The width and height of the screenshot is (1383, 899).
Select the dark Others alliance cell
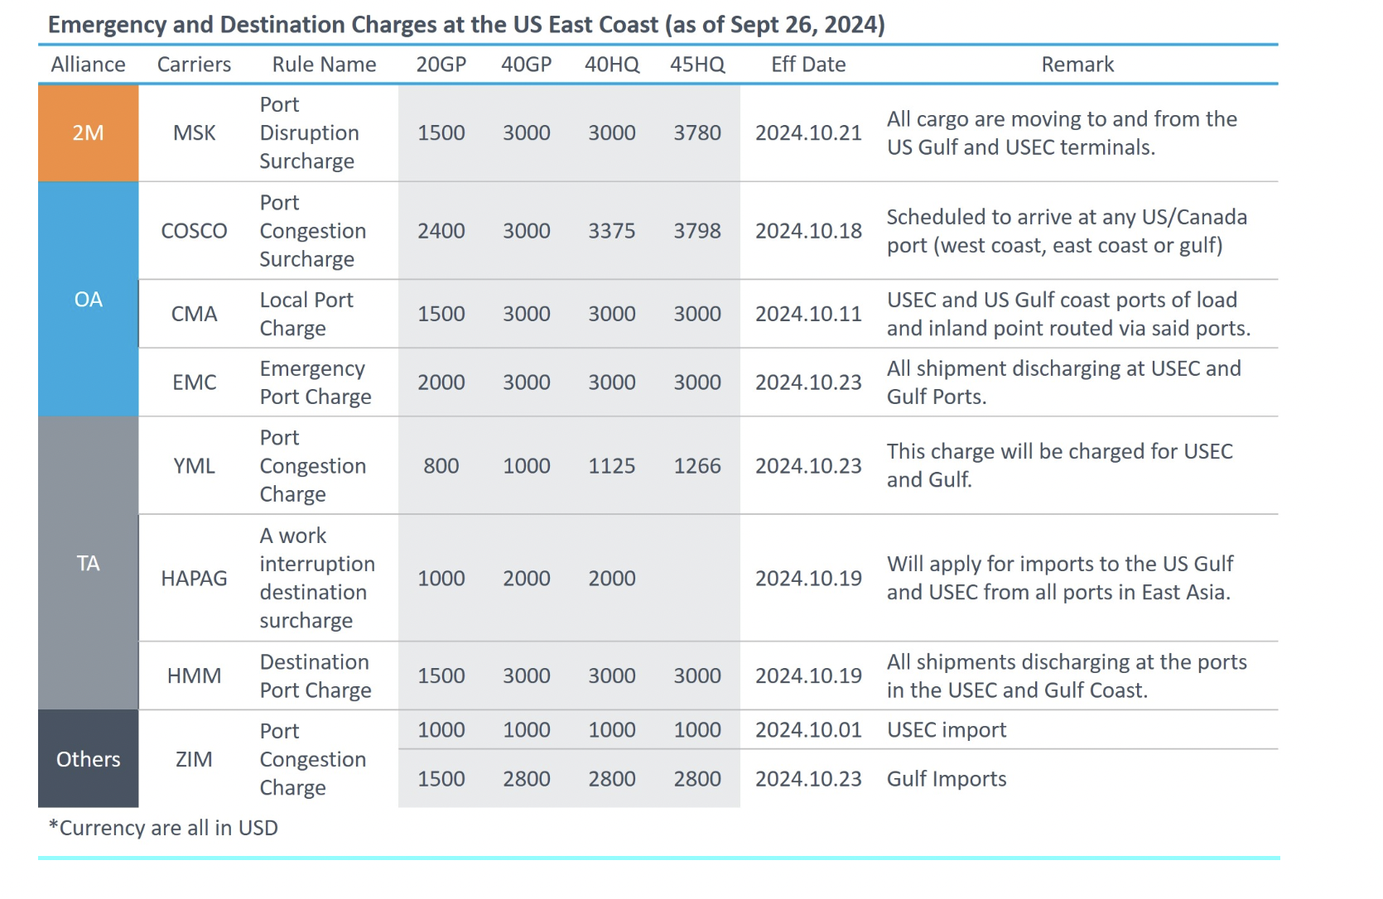(89, 758)
